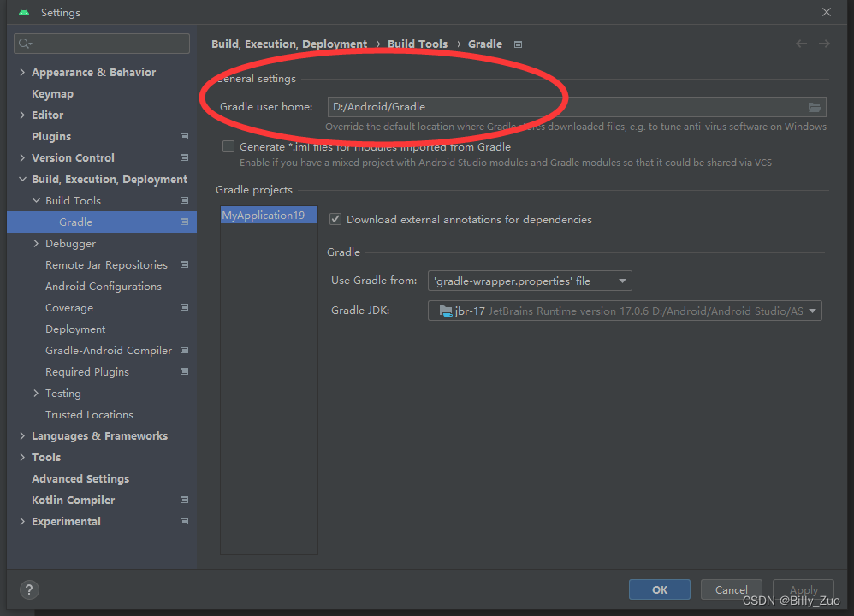Open Kotlin Compiler settings
Screen dimensions: 854x616
pos(73,500)
